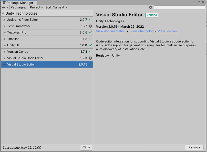Click update-available icon on Test Framework row
Image resolution: width=207 pixels, height=152 pixels.
coord(90,26)
